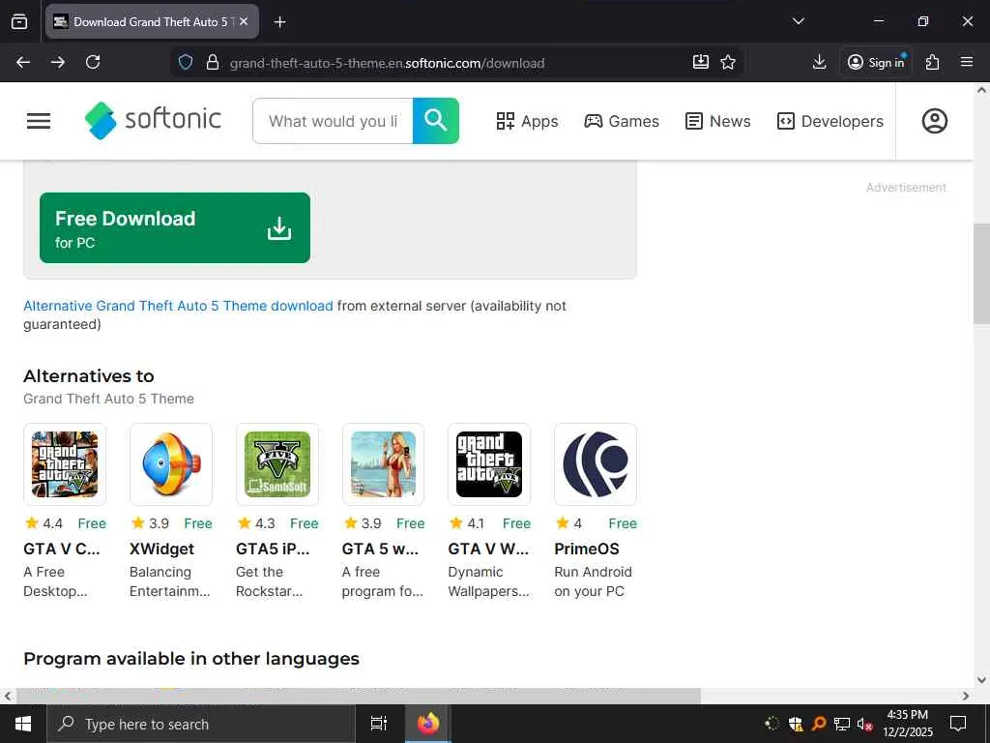990x743 pixels.
Task: Expand the list all tabs chevron
Action: [798, 21]
